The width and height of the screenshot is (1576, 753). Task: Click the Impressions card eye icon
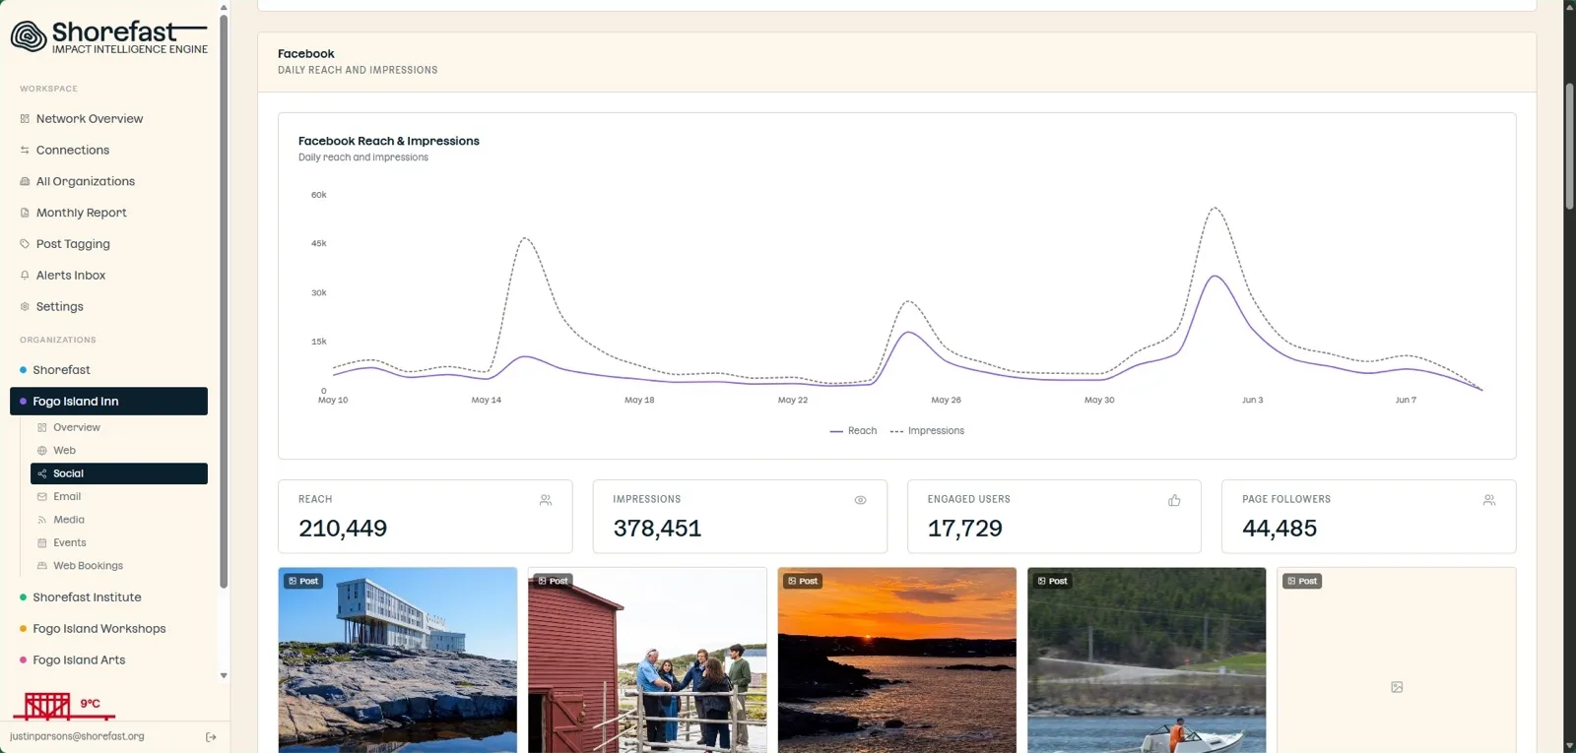click(x=860, y=500)
